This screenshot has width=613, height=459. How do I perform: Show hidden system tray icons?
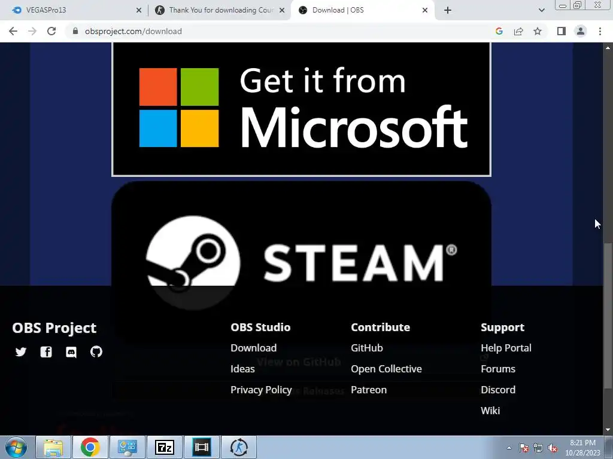pyautogui.click(x=509, y=448)
